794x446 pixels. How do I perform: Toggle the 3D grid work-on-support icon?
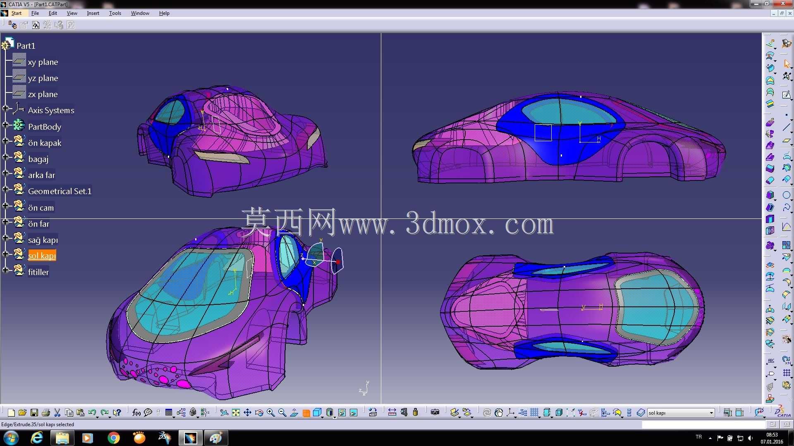click(x=534, y=412)
